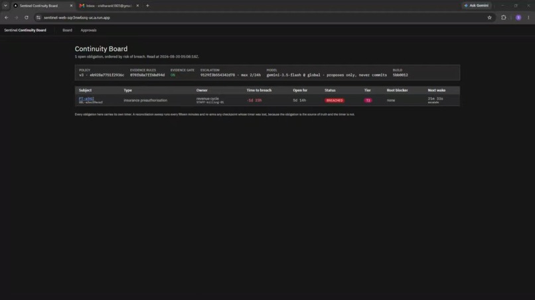The height and width of the screenshot is (300, 535).
Task: Select the 'insurance preauthorisation' type cell
Action: pos(145,101)
